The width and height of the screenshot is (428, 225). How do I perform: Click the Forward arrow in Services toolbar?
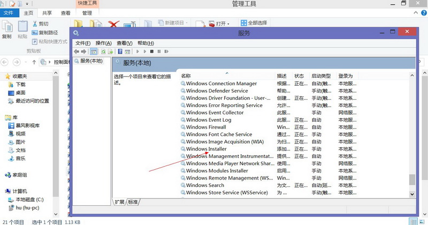coord(83,51)
